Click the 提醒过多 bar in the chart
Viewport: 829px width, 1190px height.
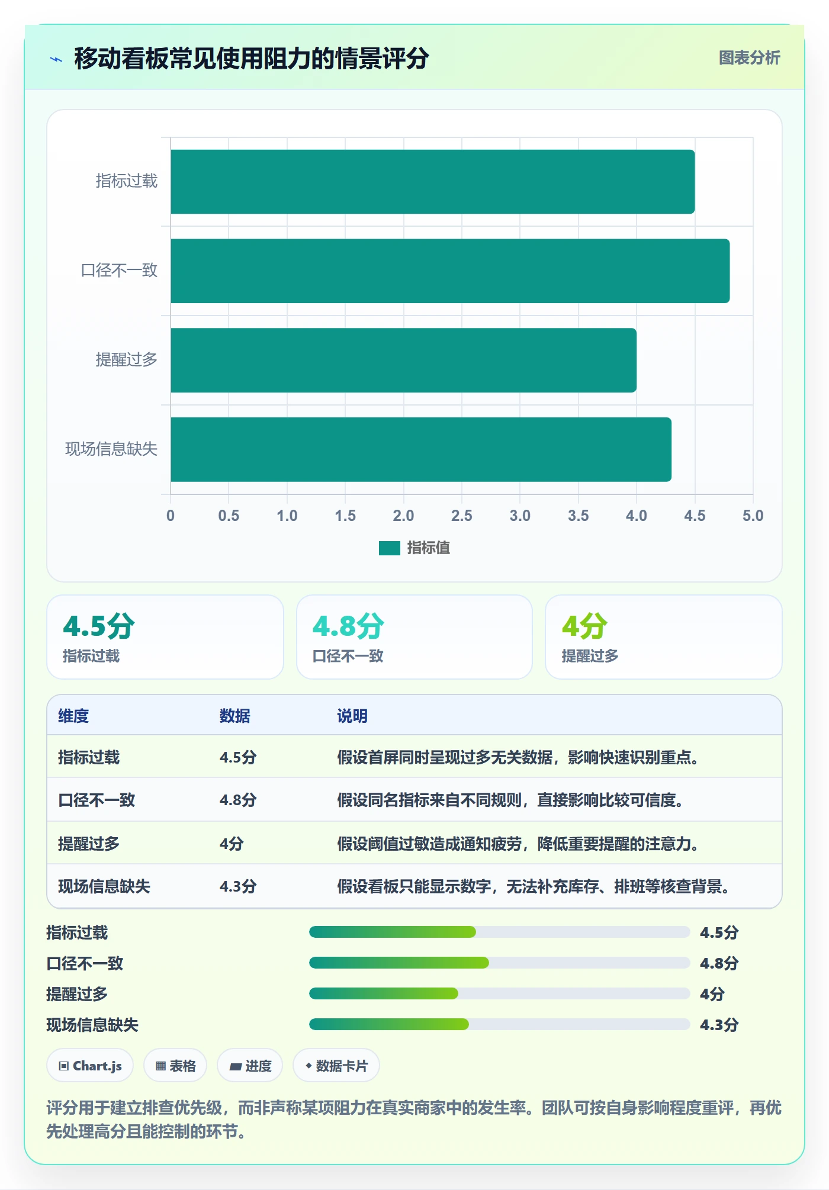[403, 361]
